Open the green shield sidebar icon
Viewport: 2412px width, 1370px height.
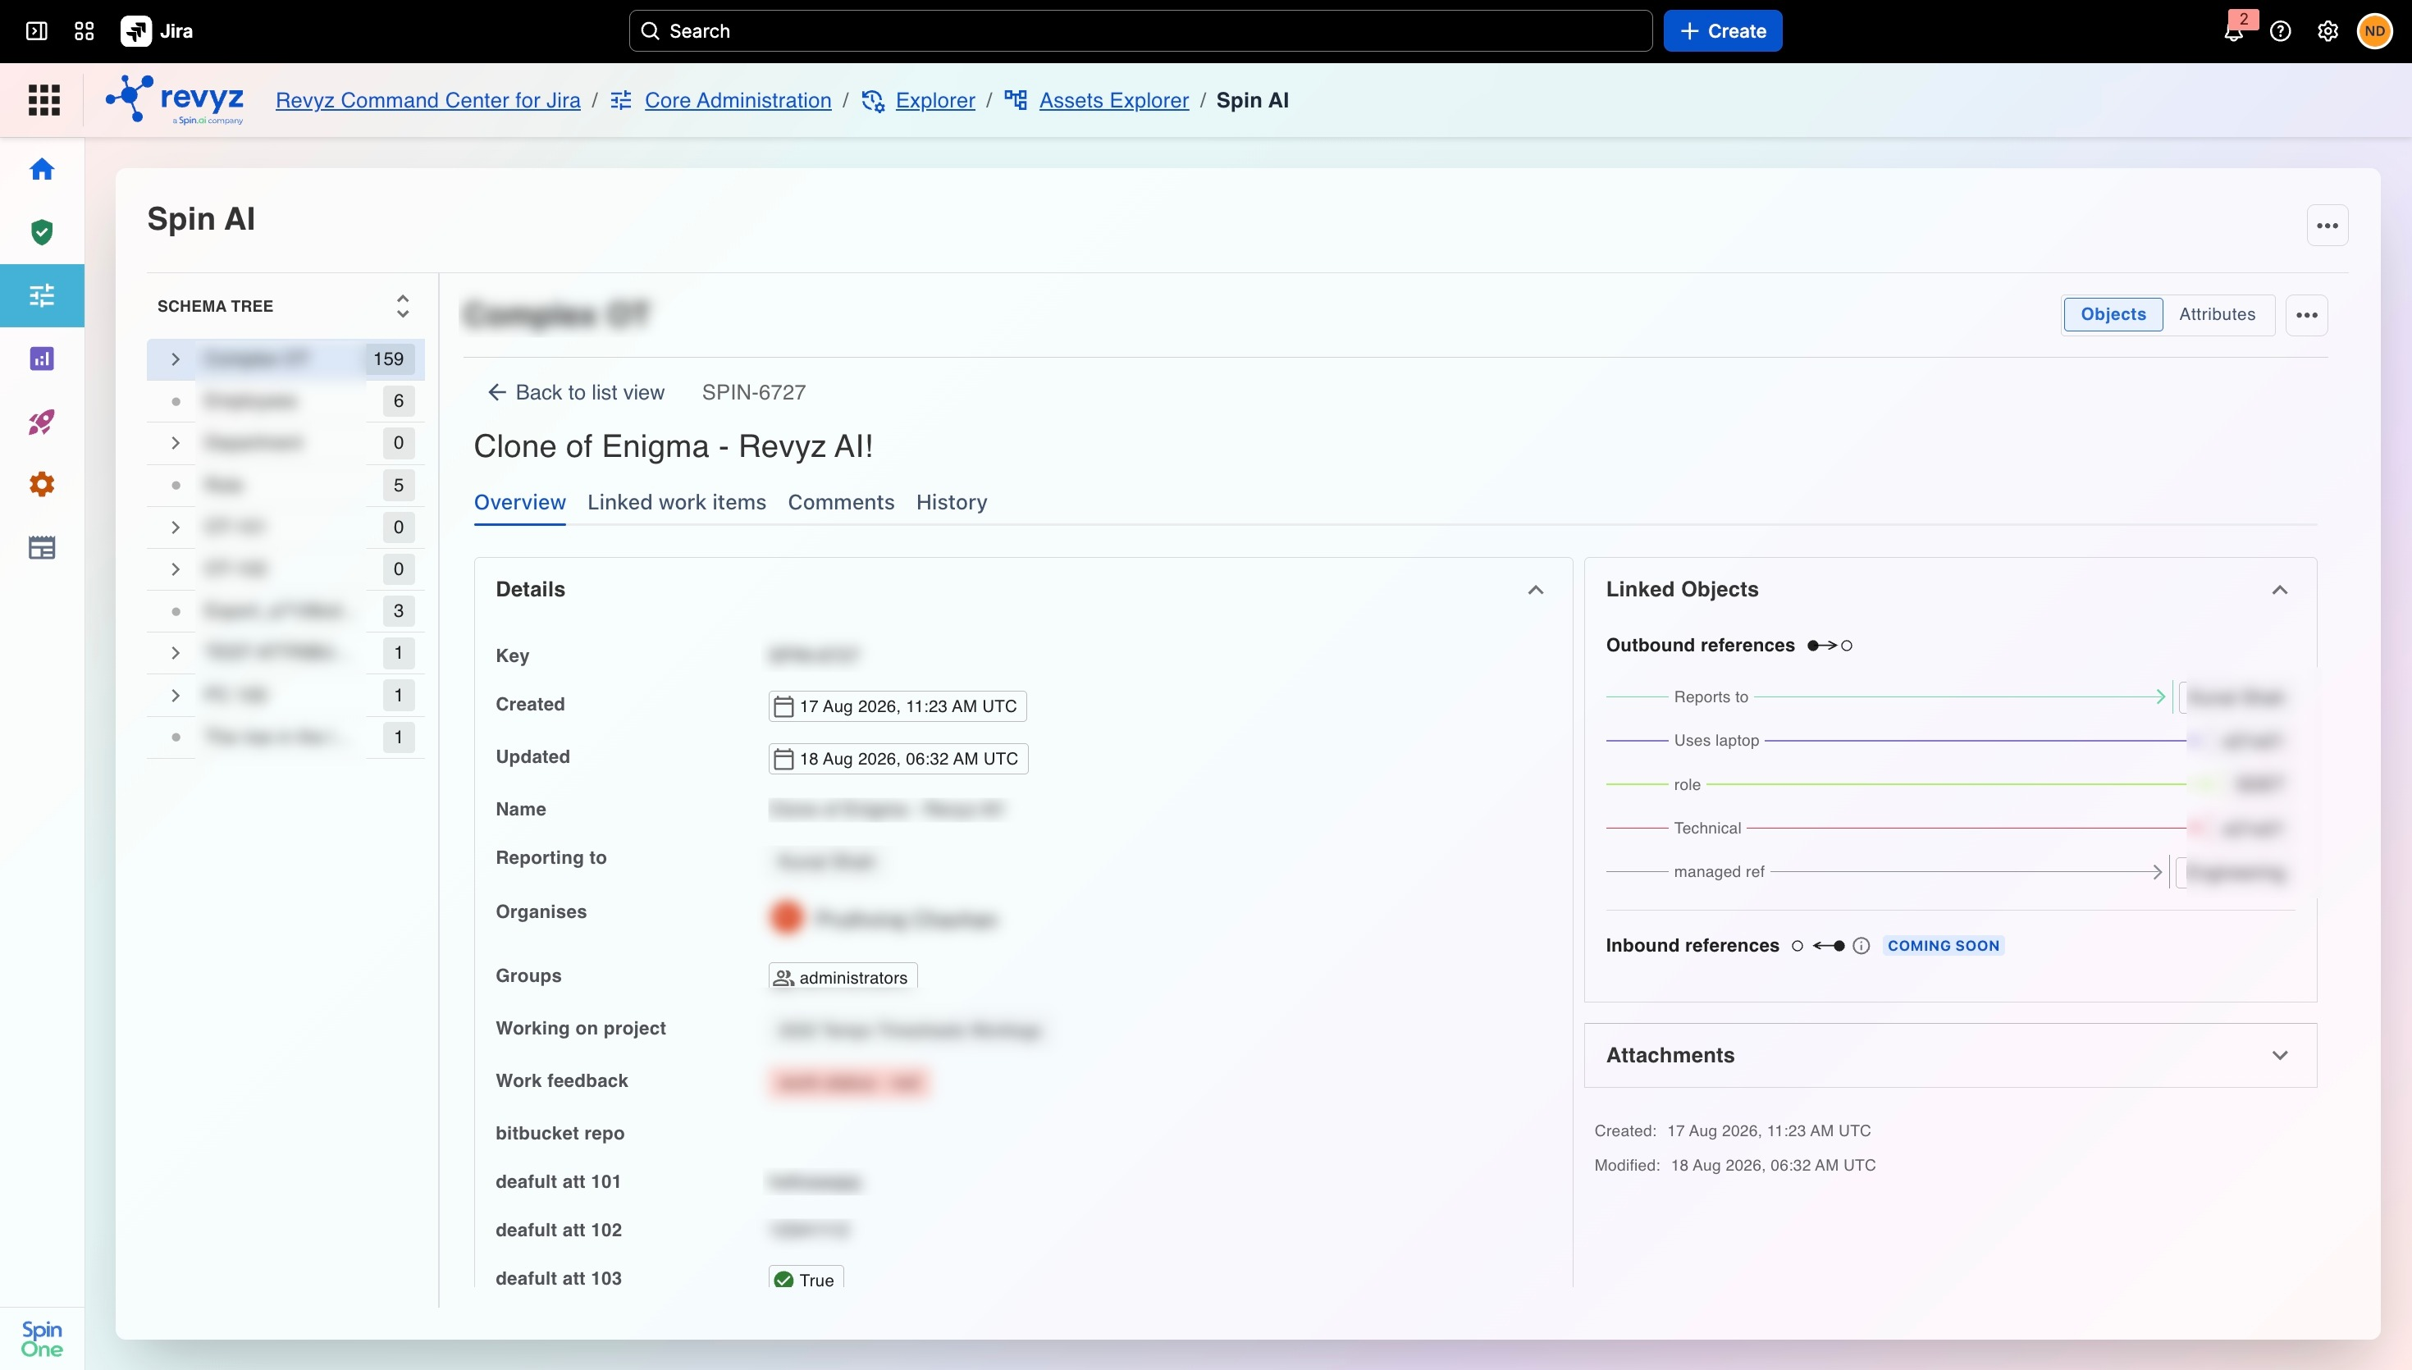(x=41, y=232)
